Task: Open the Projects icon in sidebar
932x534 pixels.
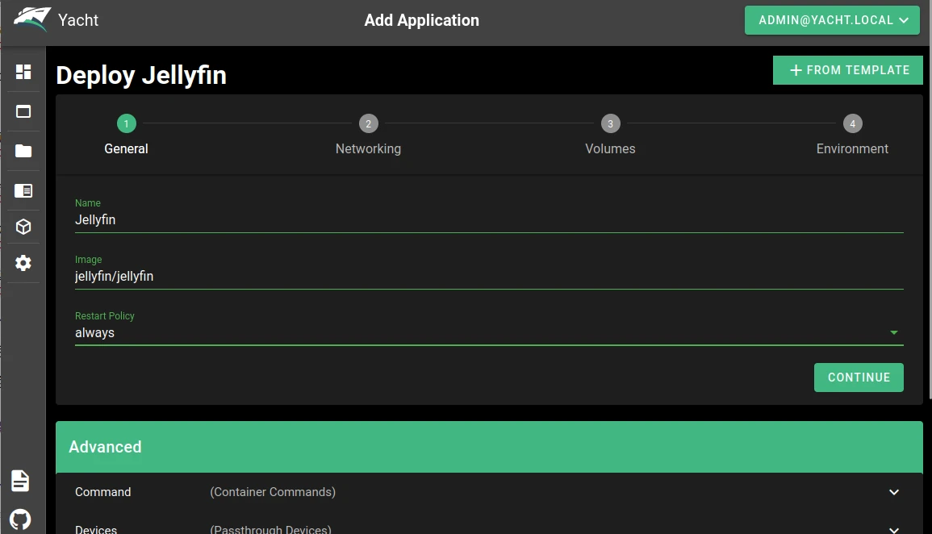Action: coord(23,190)
